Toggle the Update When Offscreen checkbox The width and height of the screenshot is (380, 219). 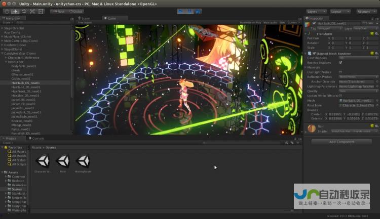(x=340, y=96)
